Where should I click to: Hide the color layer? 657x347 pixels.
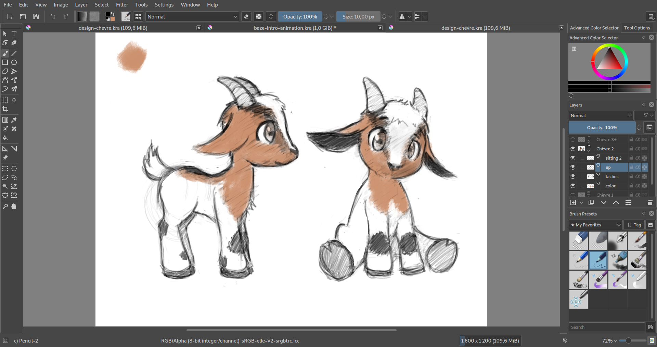[572, 186]
